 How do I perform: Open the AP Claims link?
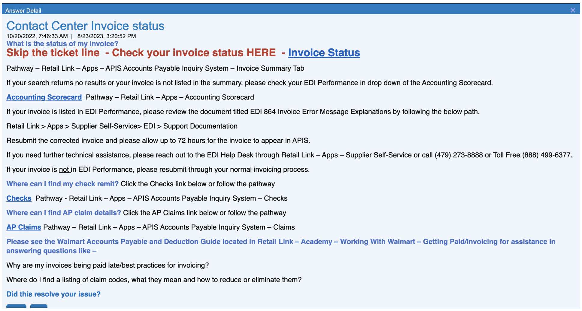pos(24,227)
